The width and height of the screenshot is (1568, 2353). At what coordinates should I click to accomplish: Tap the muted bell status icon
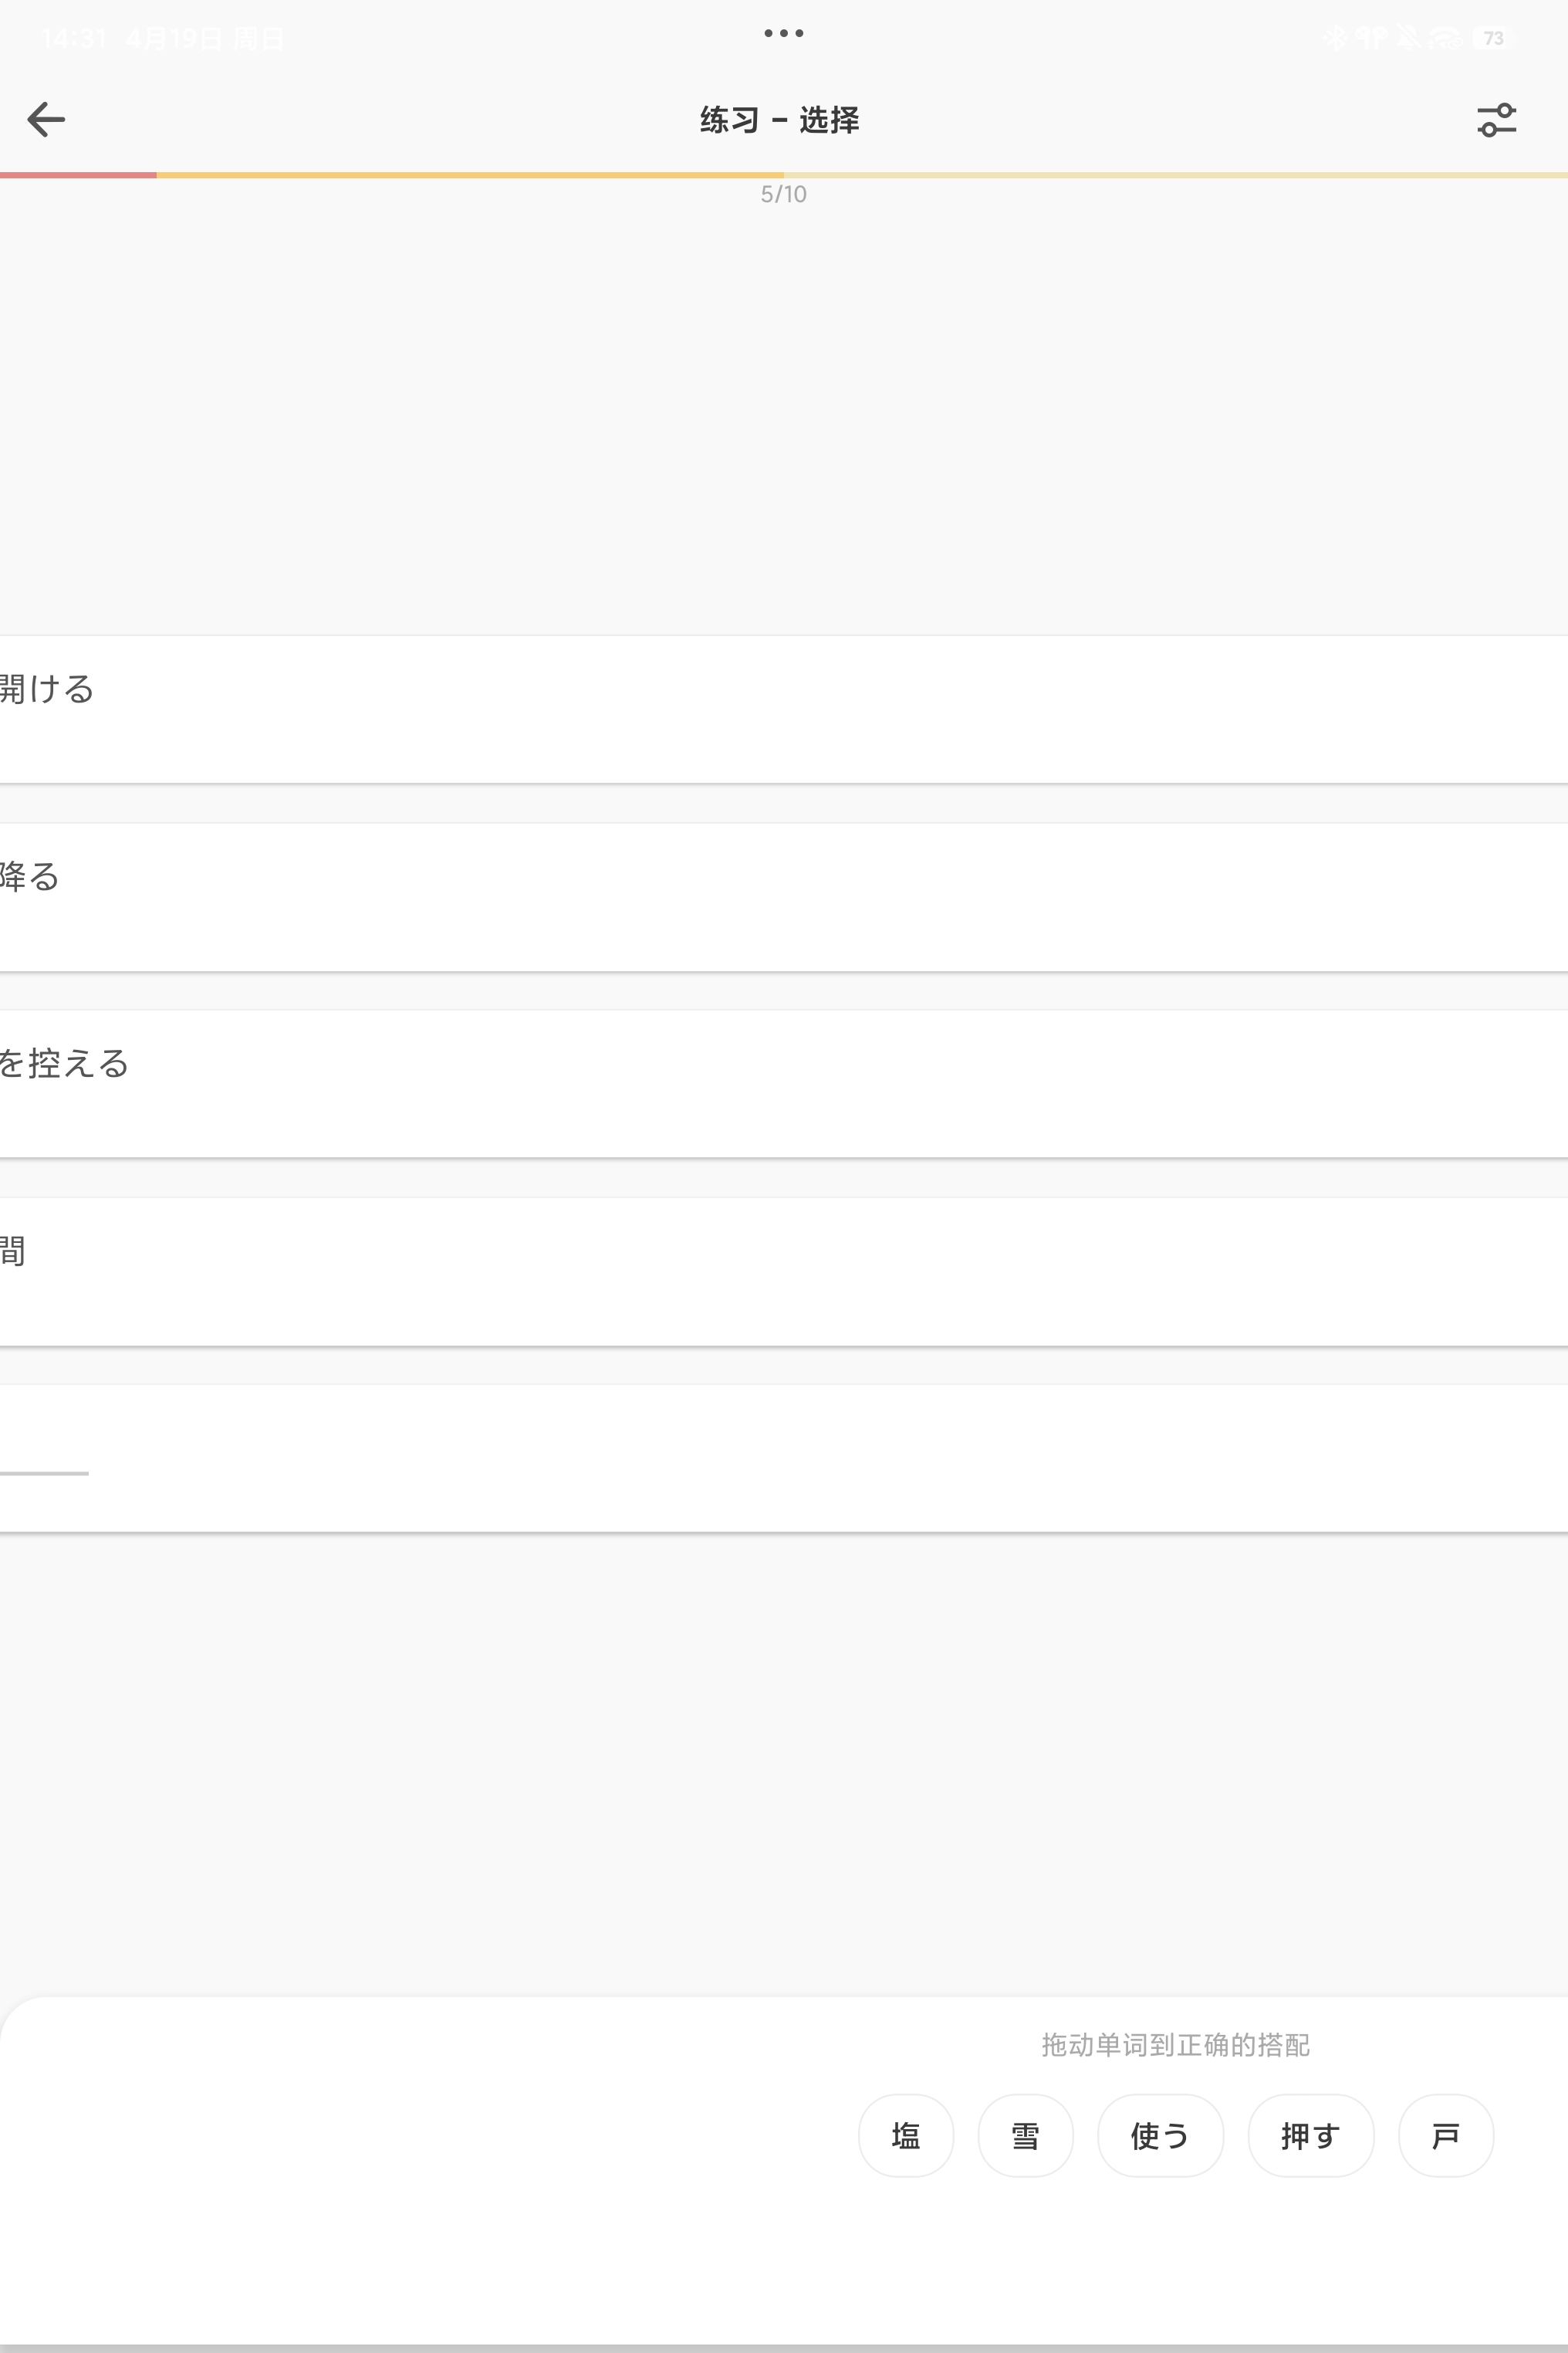tap(1408, 39)
